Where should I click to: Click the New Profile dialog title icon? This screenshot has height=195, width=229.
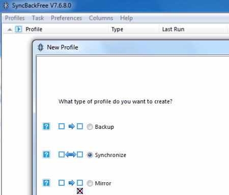[x=40, y=47]
